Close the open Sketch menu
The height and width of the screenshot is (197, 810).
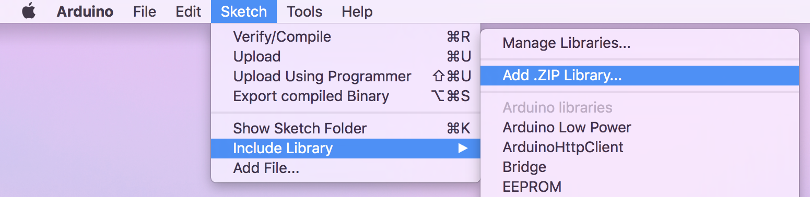[x=244, y=11]
